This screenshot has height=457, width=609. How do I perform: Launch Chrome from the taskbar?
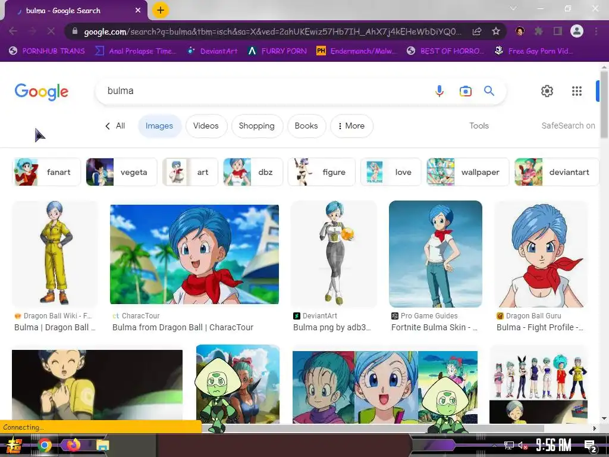(x=44, y=445)
